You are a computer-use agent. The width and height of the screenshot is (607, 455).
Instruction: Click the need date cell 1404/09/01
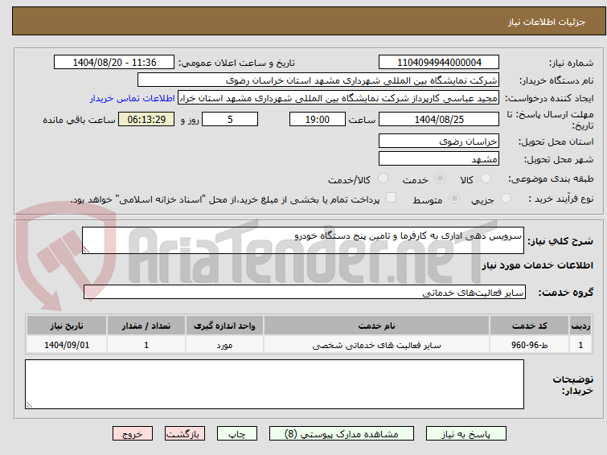click(67, 345)
